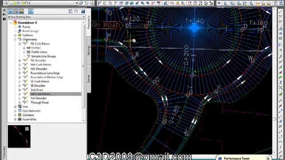The height and width of the screenshot is (160, 285).
Task: Click the Sample Line Groups icon
Action: (28, 56)
